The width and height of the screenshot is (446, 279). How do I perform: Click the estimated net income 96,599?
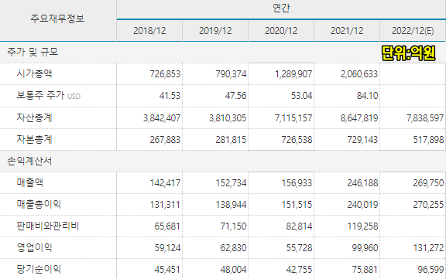(431, 270)
